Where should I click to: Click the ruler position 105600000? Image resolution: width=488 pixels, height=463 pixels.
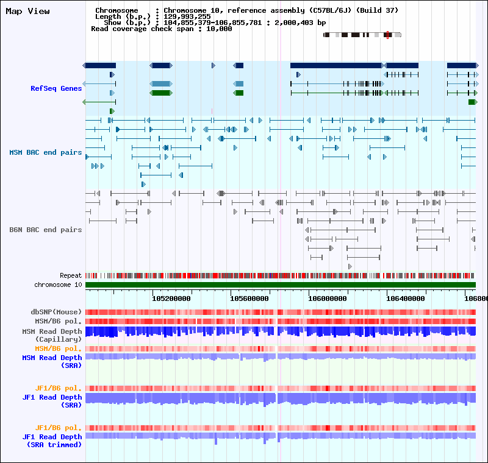click(x=249, y=299)
